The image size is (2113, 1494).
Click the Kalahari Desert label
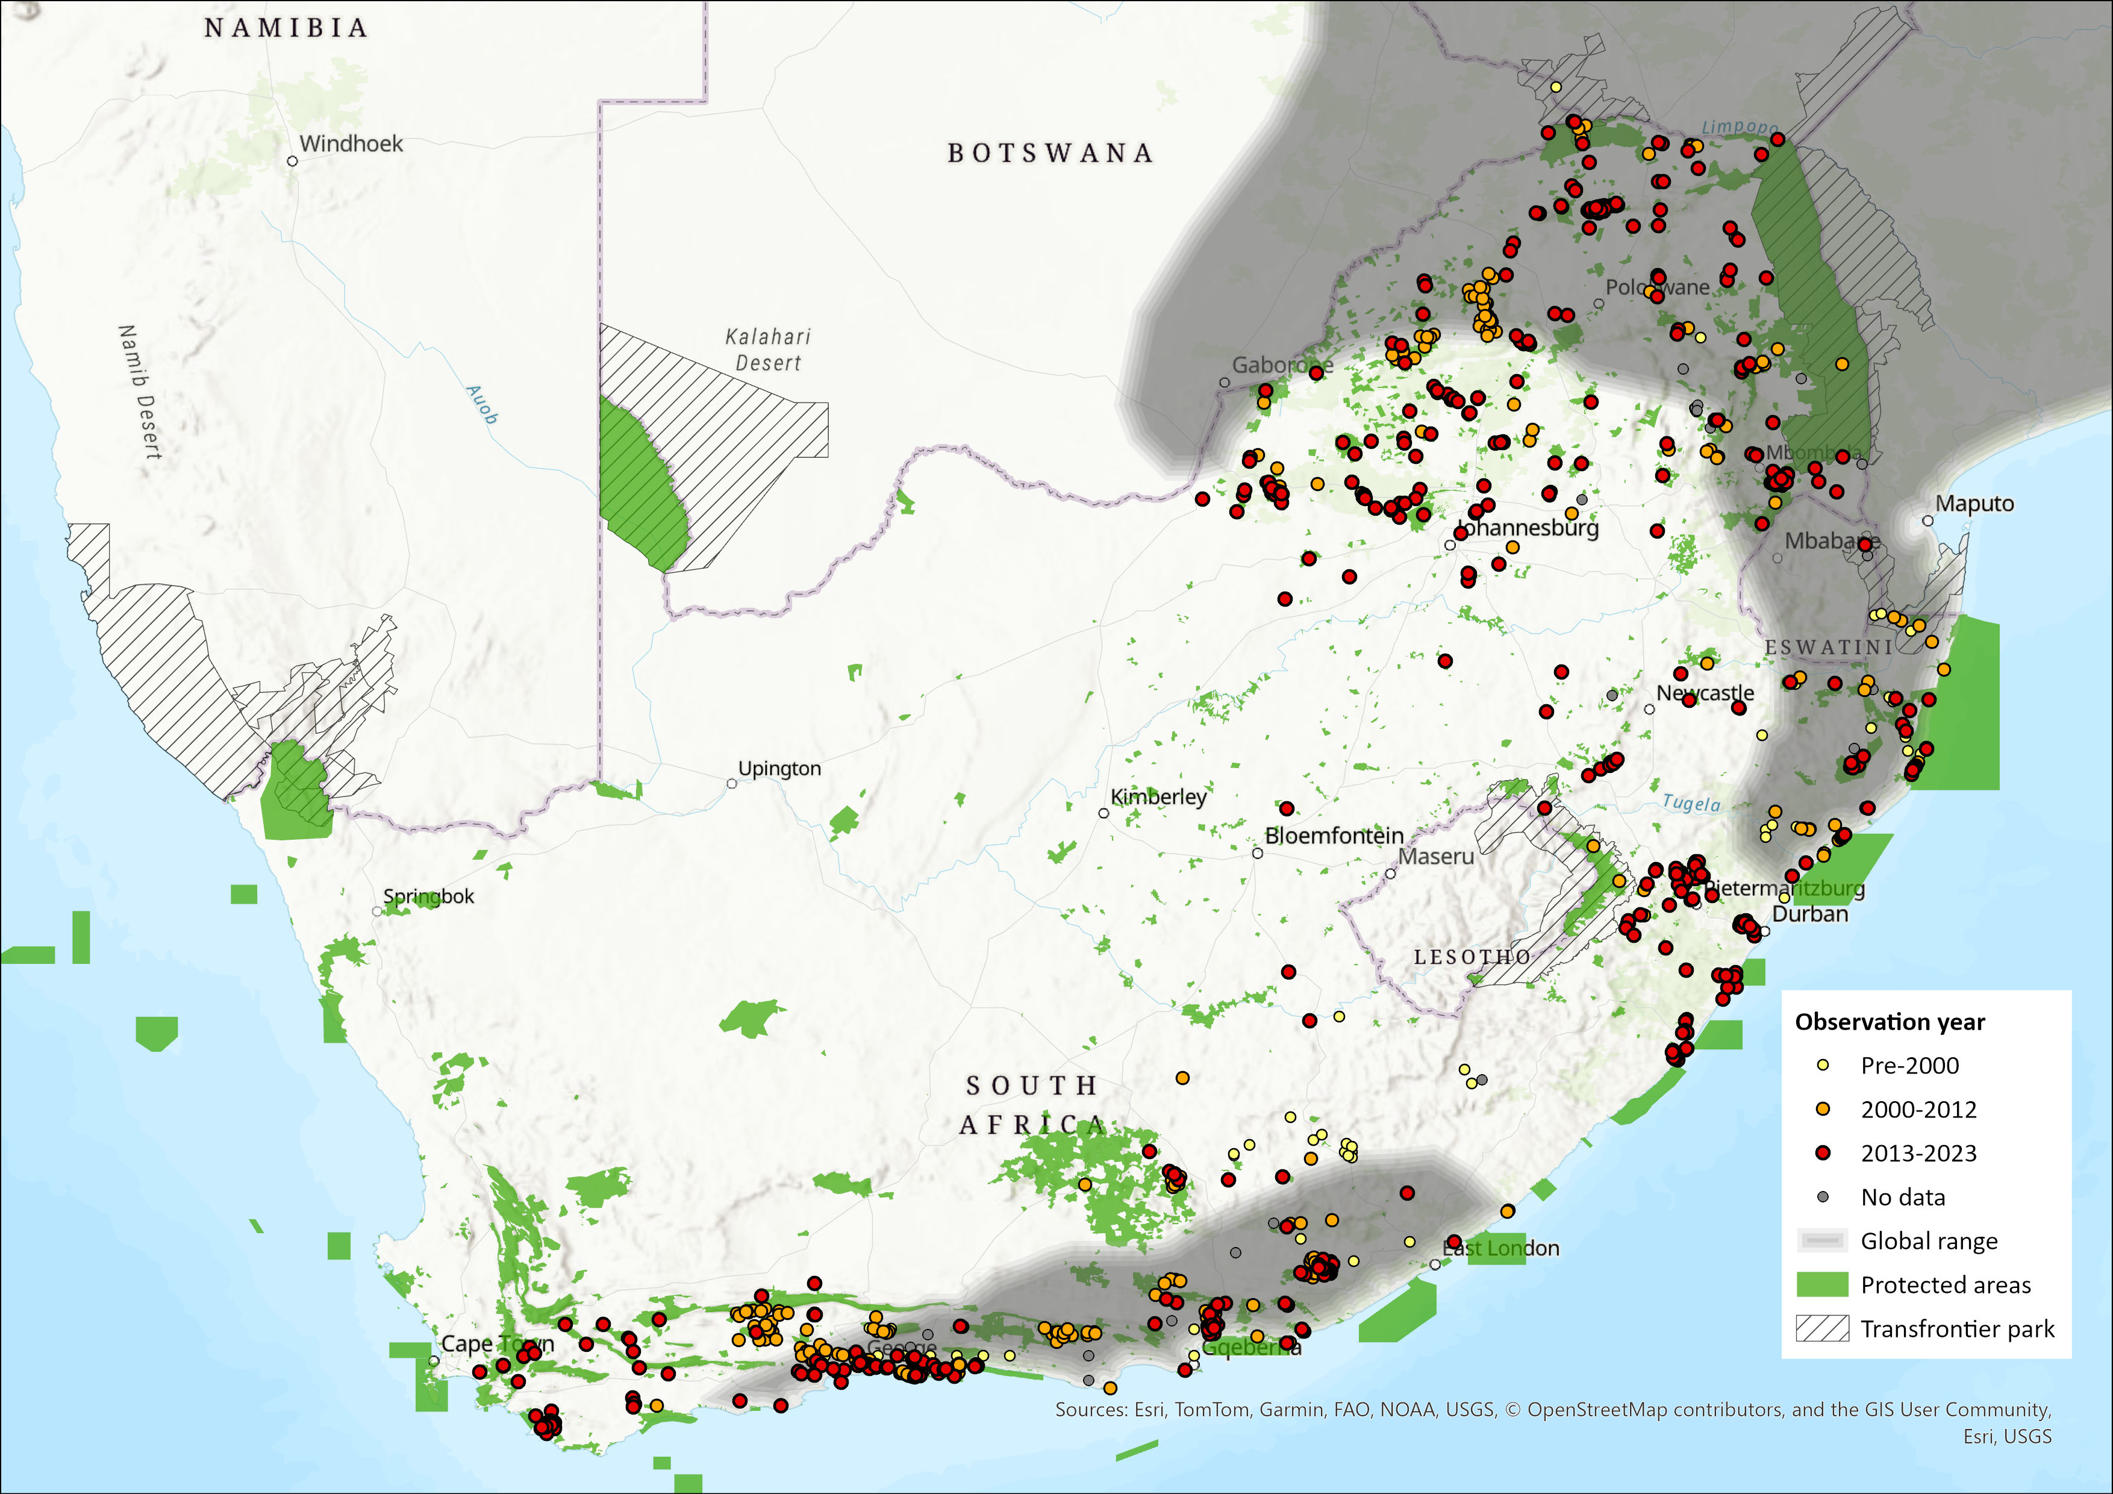pos(767,350)
